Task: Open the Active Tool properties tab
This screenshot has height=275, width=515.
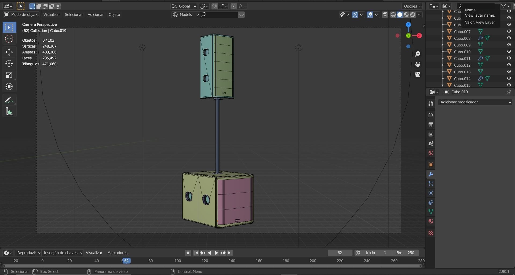Action: tap(431, 103)
